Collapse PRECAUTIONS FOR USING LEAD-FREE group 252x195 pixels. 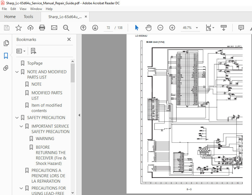pos(21,188)
